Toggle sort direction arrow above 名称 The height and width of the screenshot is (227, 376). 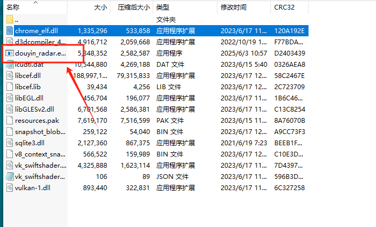point(36,2)
